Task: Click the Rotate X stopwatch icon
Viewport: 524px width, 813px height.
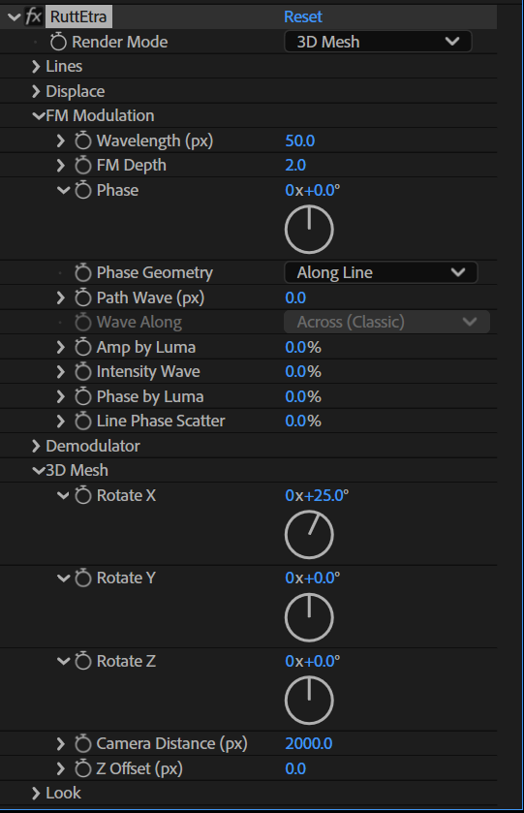Action: (83, 495)
